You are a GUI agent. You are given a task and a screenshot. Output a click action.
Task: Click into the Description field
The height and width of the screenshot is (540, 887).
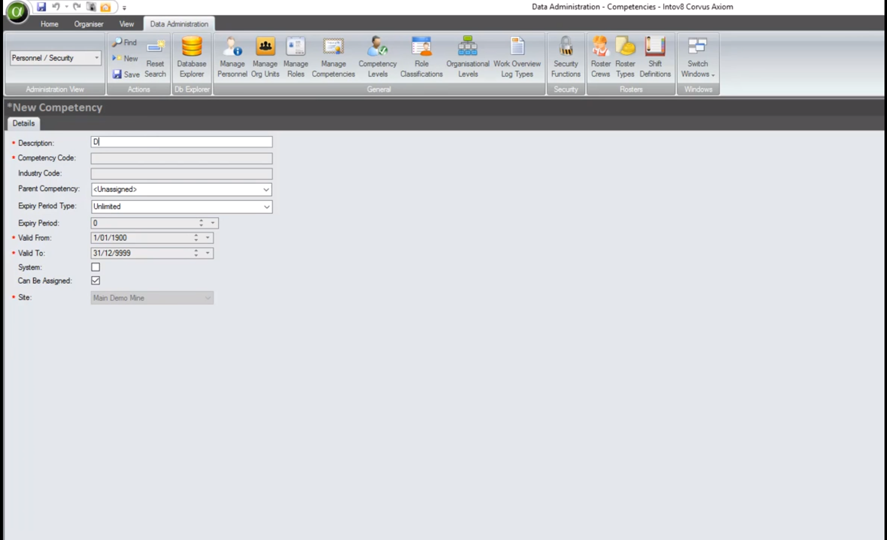182,142
